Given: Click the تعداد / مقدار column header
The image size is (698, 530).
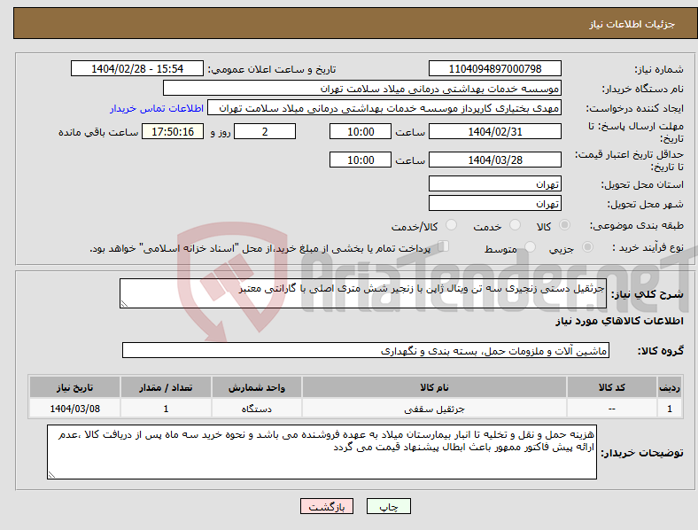Looking at the screenshot, I should coord(166,387).
